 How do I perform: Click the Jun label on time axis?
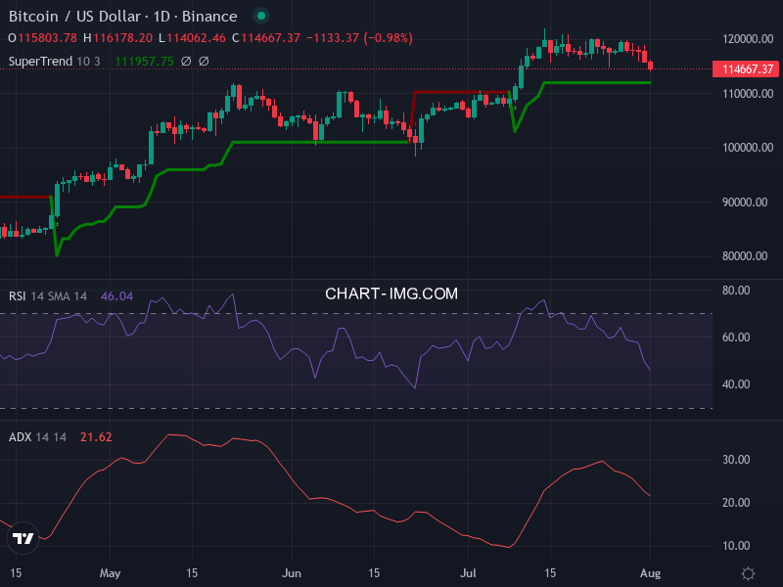[x=291, y=573]
